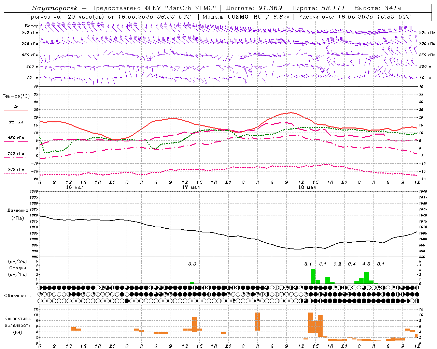Click the '17 мая' date label

tap(191, 187)
